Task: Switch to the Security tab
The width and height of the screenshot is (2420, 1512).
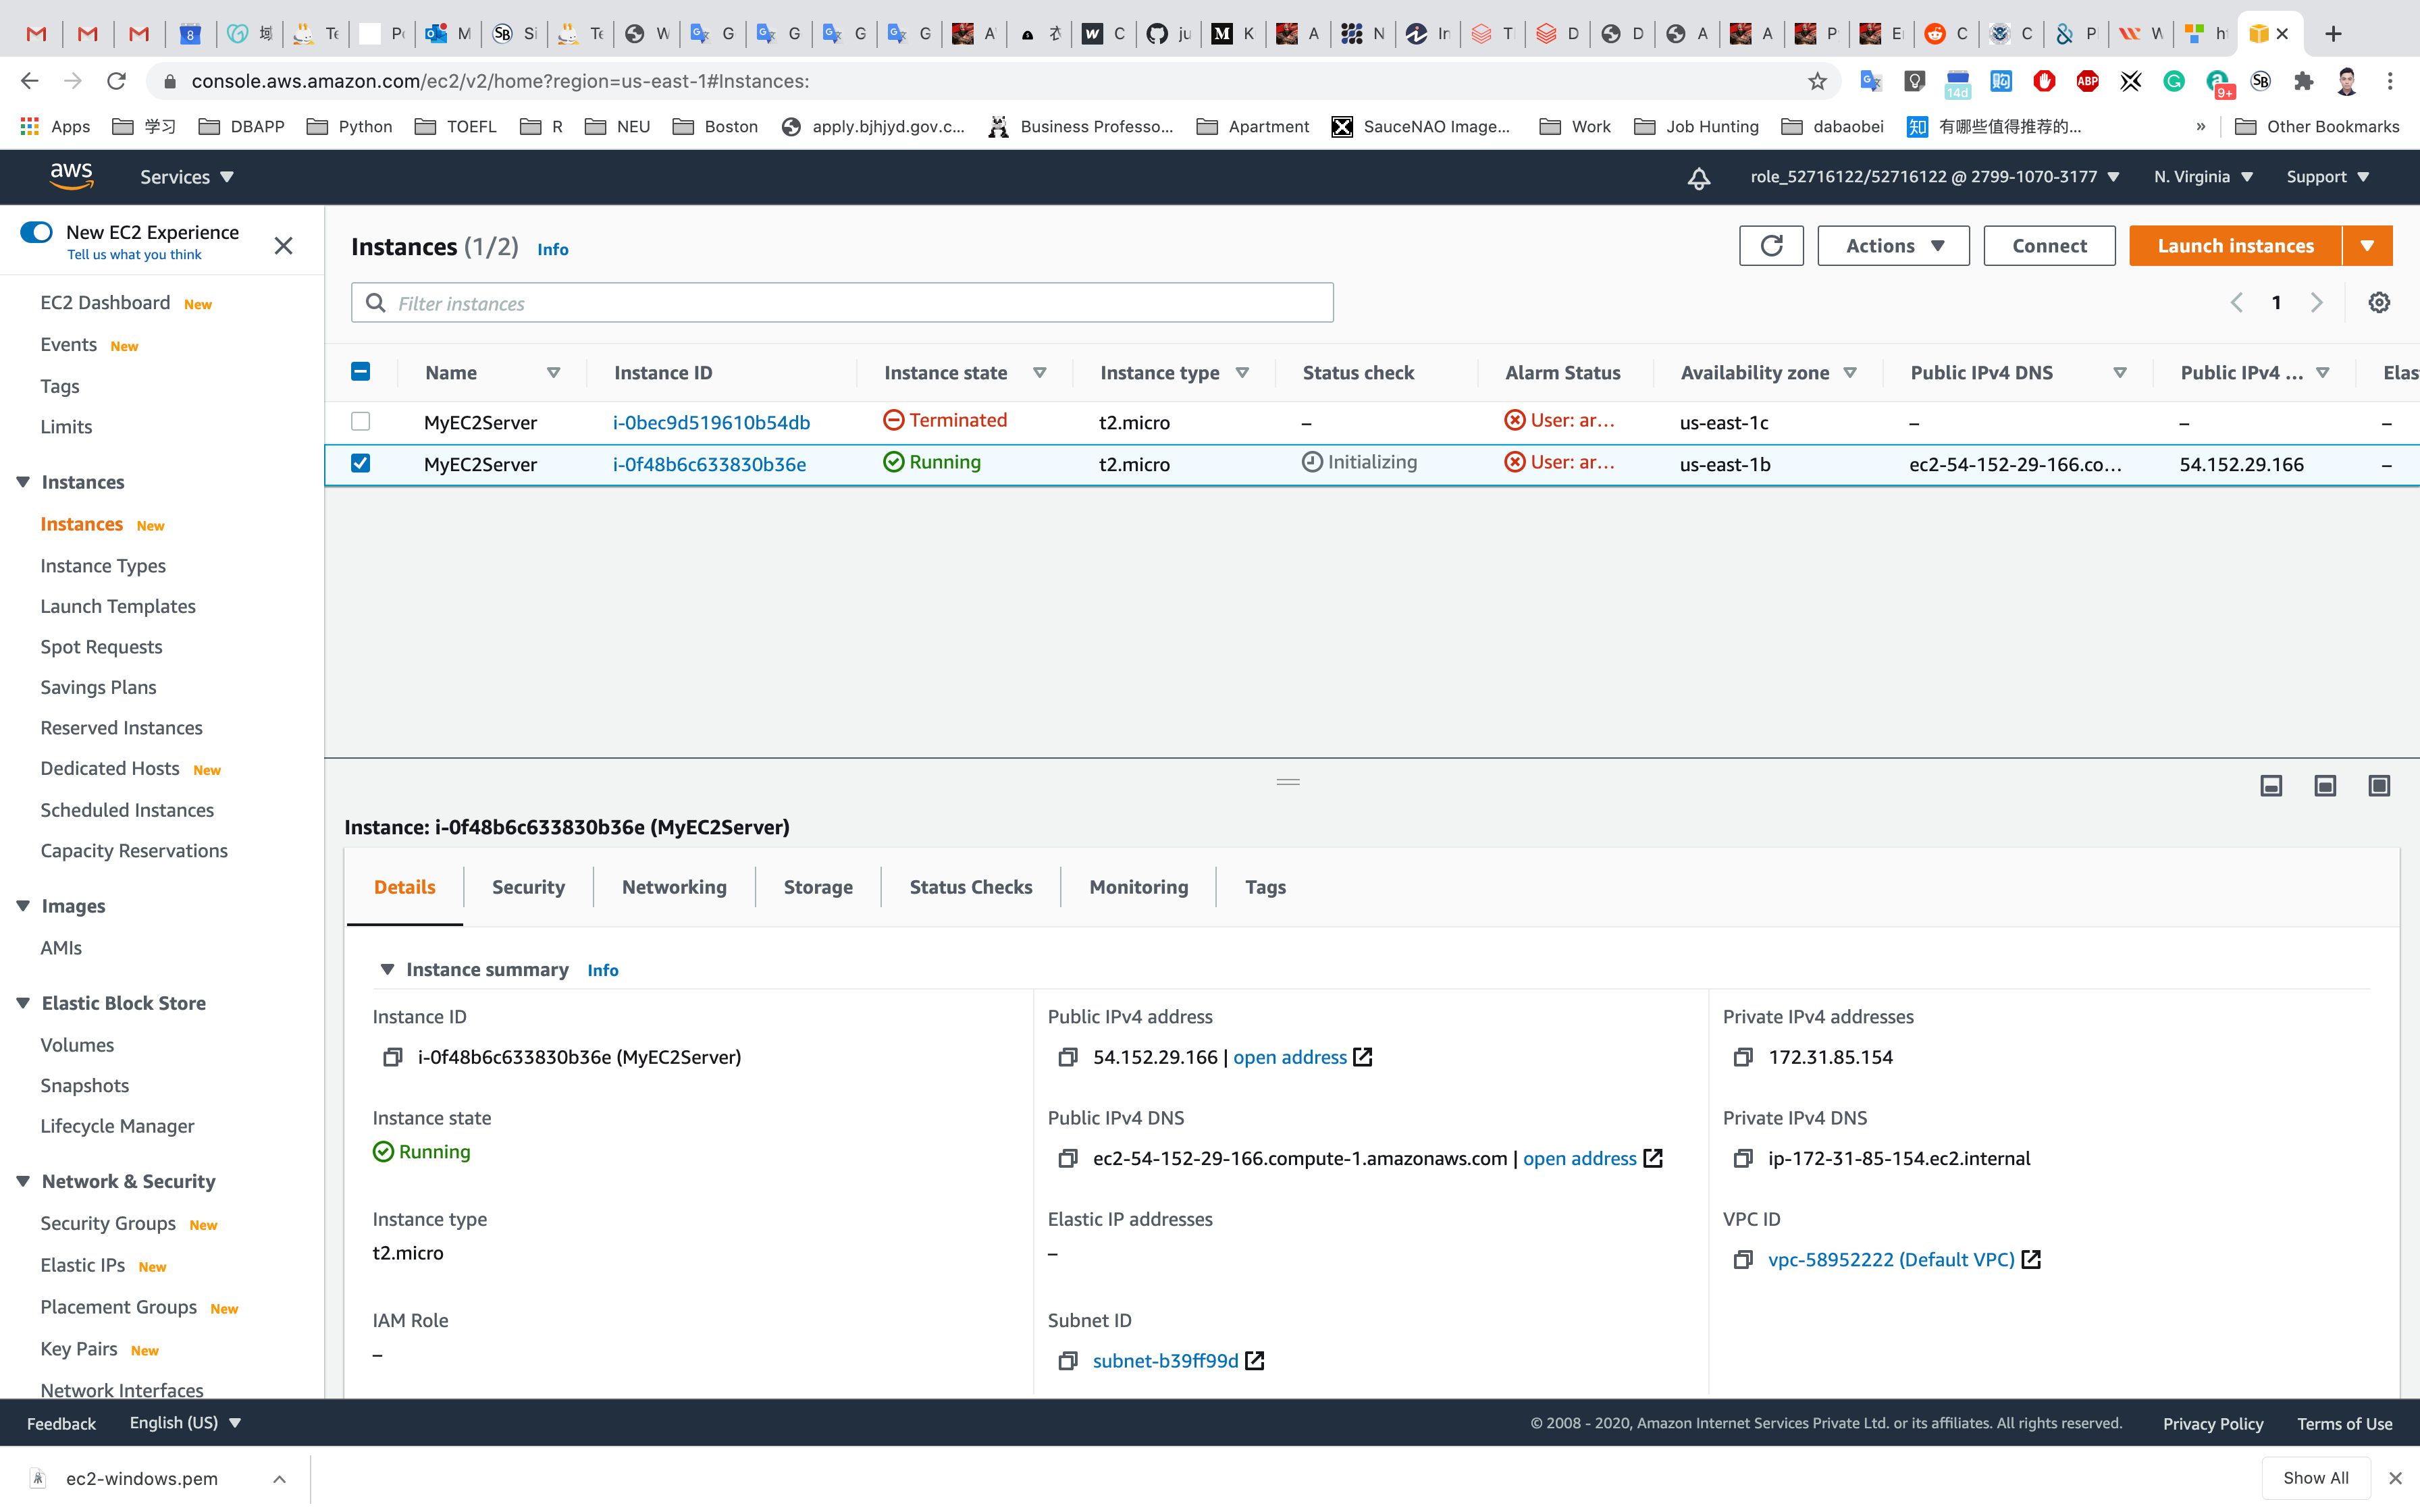Action: pos(528,887)
